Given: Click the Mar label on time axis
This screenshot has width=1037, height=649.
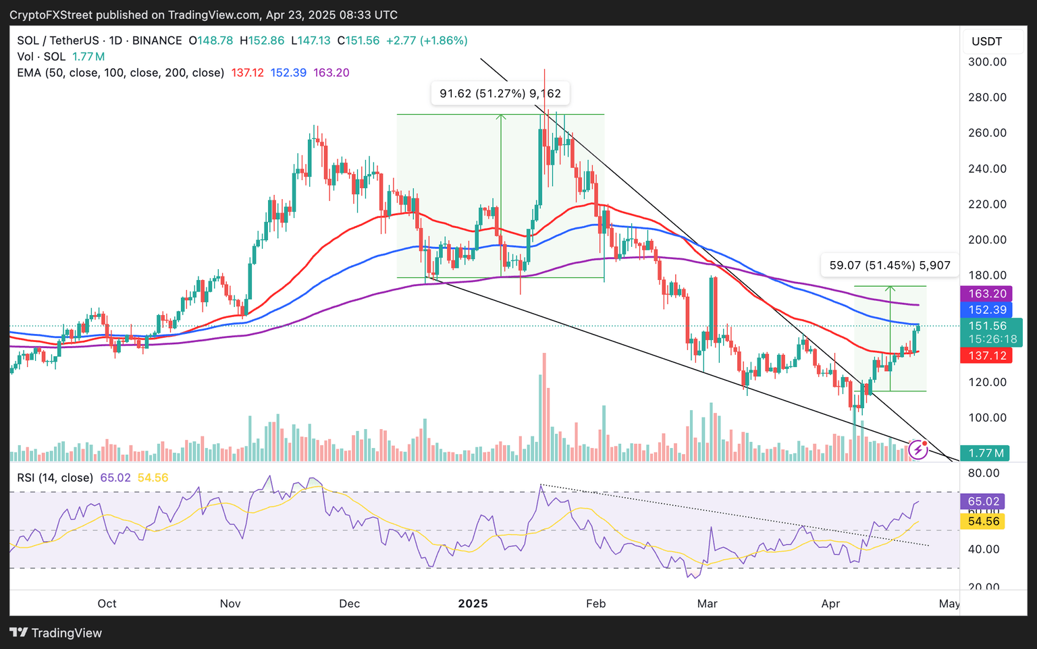Looking at the screenshot, I should click(707, 603).
